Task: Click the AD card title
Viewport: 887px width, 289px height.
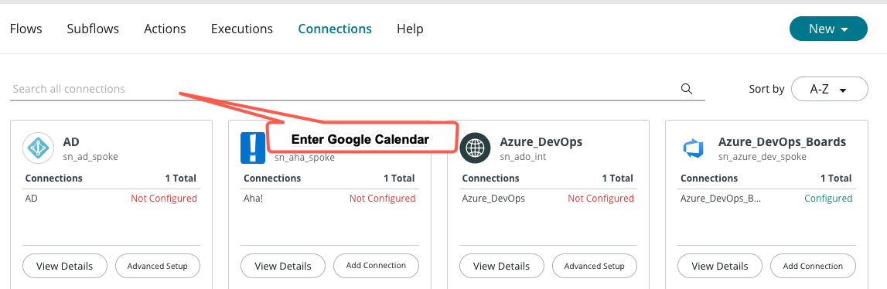Action: point(71,141)
